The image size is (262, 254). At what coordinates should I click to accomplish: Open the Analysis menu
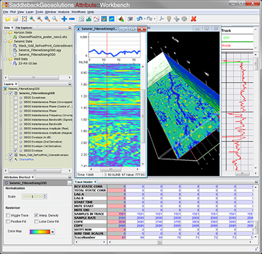tap(64, 12)
